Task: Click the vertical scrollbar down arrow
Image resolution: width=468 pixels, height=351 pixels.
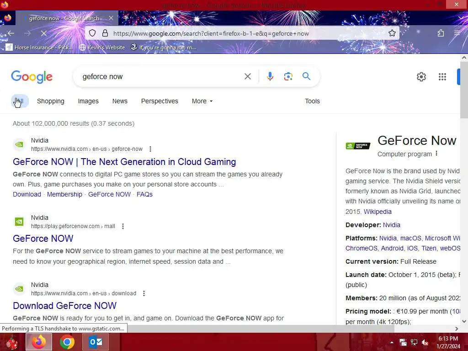Action: [464, 321]
